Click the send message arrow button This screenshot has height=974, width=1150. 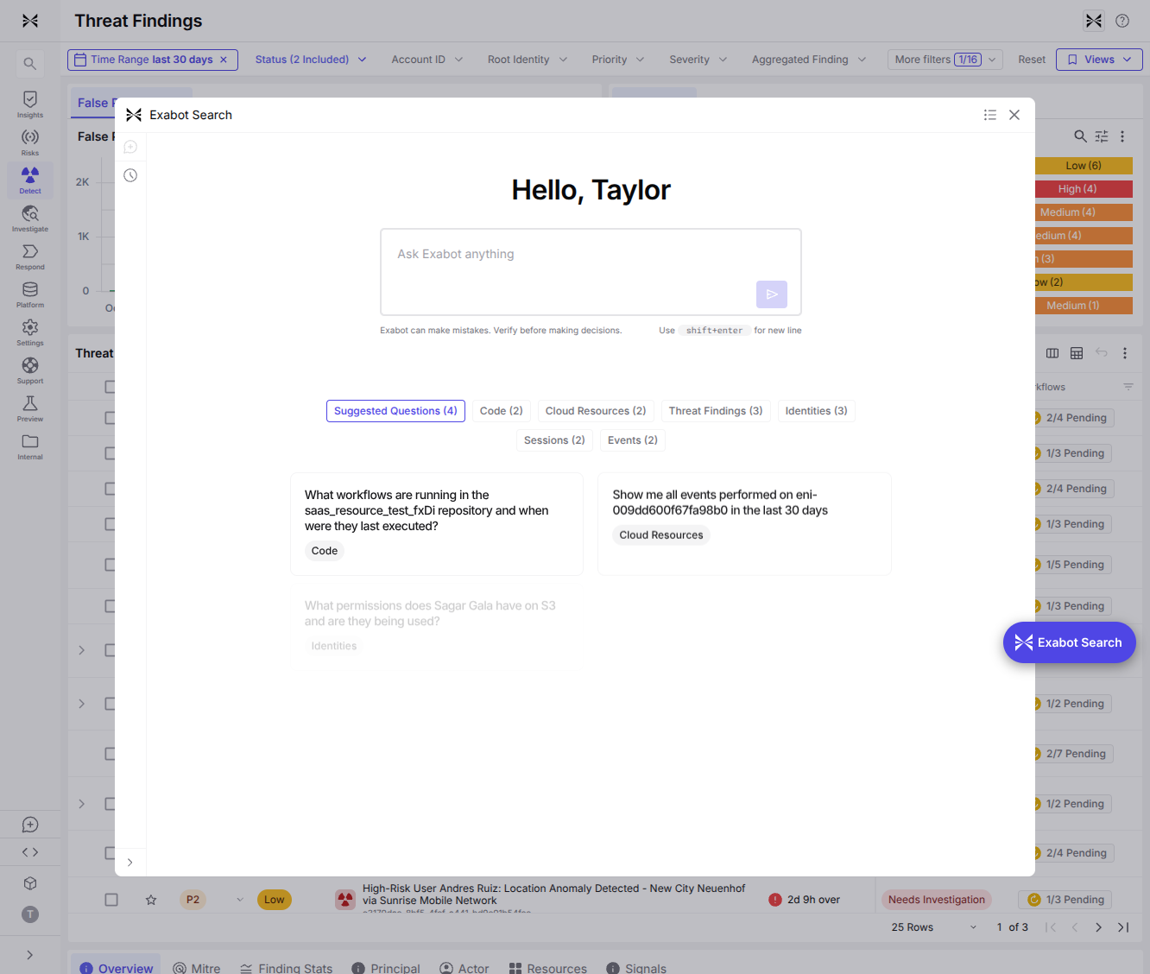pos(771,294)
